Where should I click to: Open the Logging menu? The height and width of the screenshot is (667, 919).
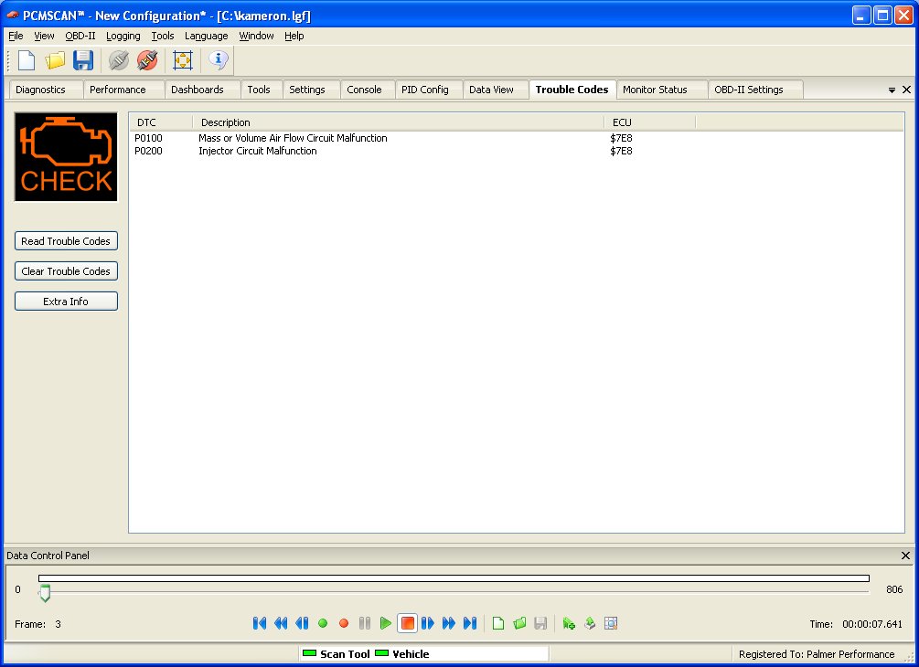pos(123,36)
